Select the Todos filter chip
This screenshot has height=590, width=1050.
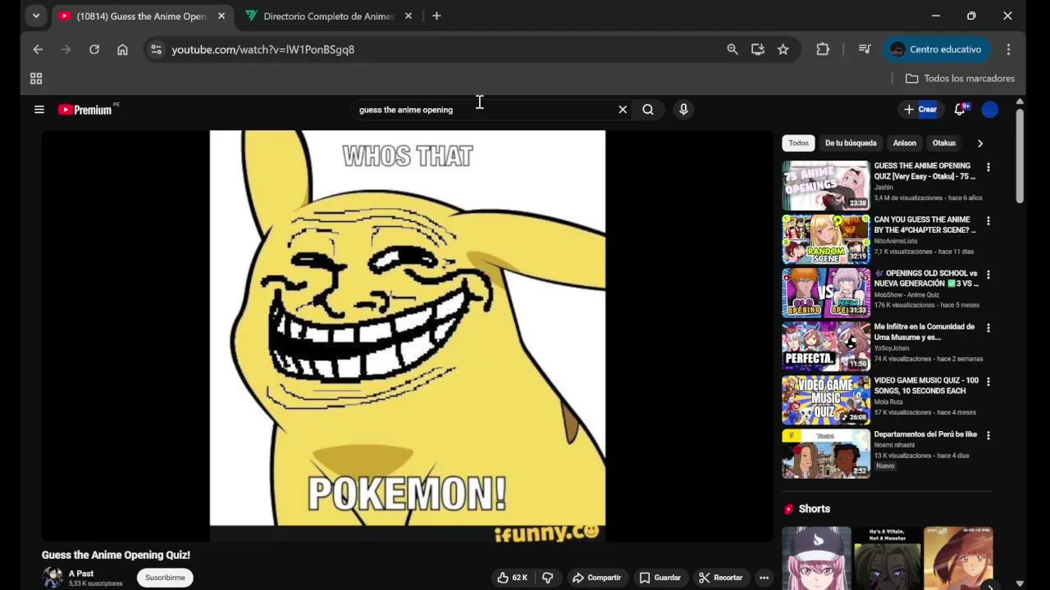798,143
